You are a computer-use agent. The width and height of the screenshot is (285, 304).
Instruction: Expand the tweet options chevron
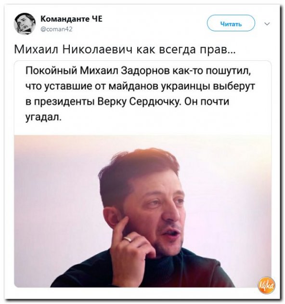pyautogui.click(x=267, y=24)
